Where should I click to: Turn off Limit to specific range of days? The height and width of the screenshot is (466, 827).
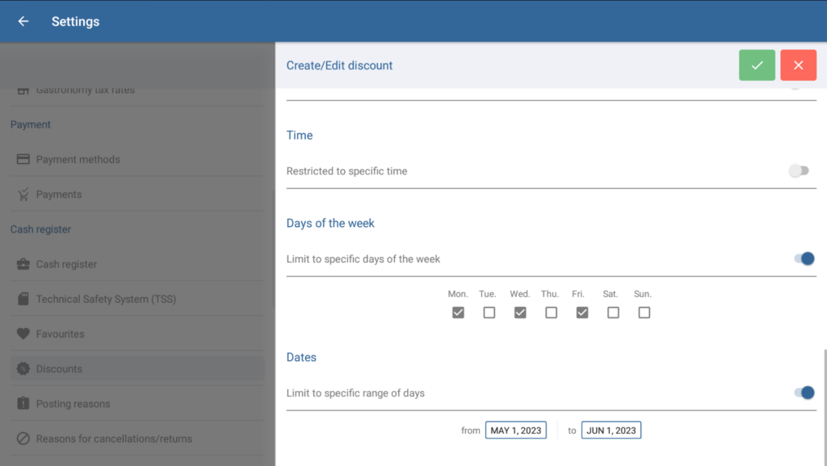pyautogui.click(x=804, y=393)
